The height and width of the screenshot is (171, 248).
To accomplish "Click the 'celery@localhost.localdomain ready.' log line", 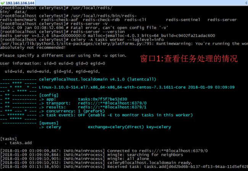I will [x=96, y=163].
